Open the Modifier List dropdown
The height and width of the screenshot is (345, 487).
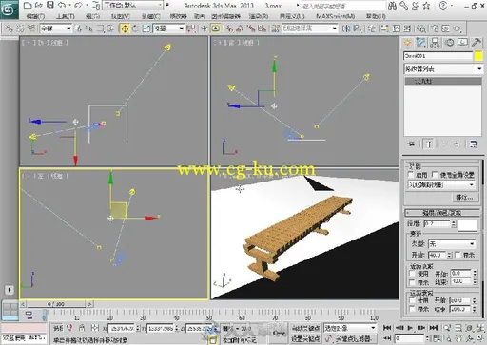[x=443, y=68]
